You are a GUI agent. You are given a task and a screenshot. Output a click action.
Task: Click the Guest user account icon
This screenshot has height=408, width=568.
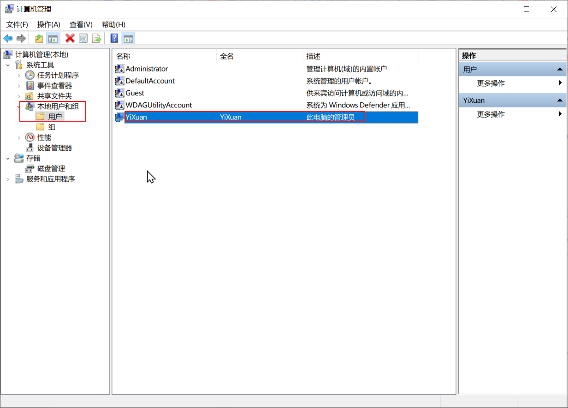click(119, 93)
